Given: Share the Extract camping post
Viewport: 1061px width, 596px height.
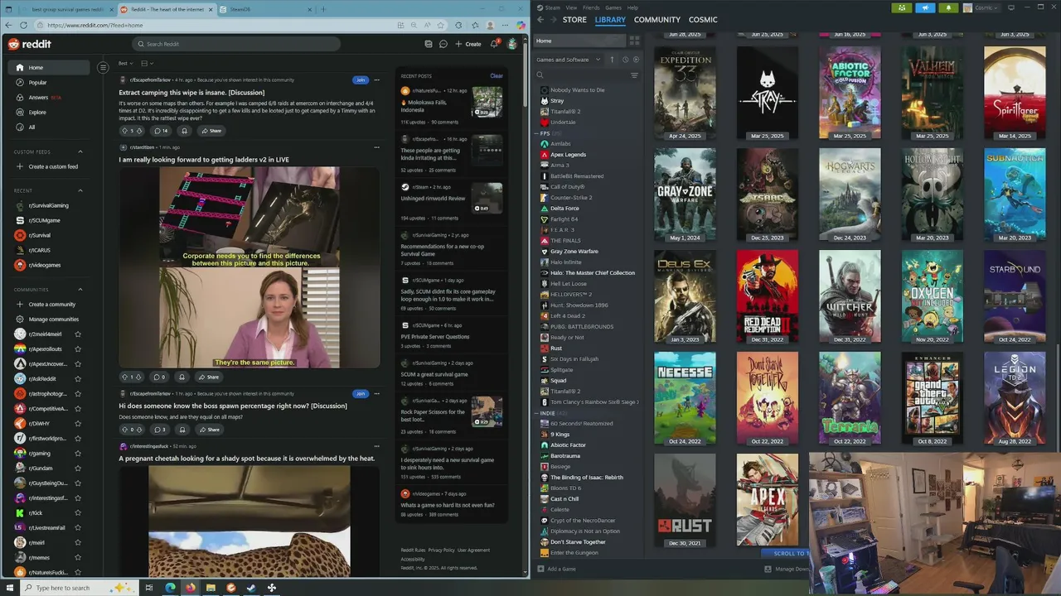Looking at the screenshot, I should pyautogui.click(x=211, y=131).
